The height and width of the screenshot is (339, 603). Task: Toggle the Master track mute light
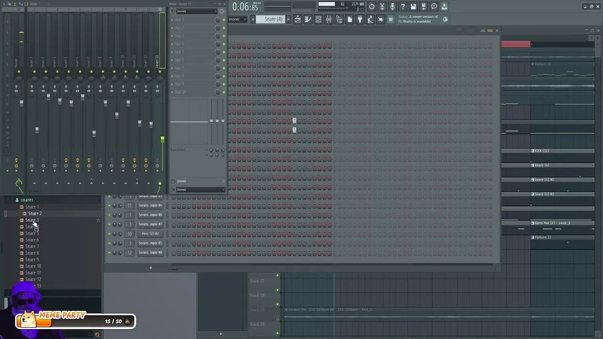(x=19, y=72)
